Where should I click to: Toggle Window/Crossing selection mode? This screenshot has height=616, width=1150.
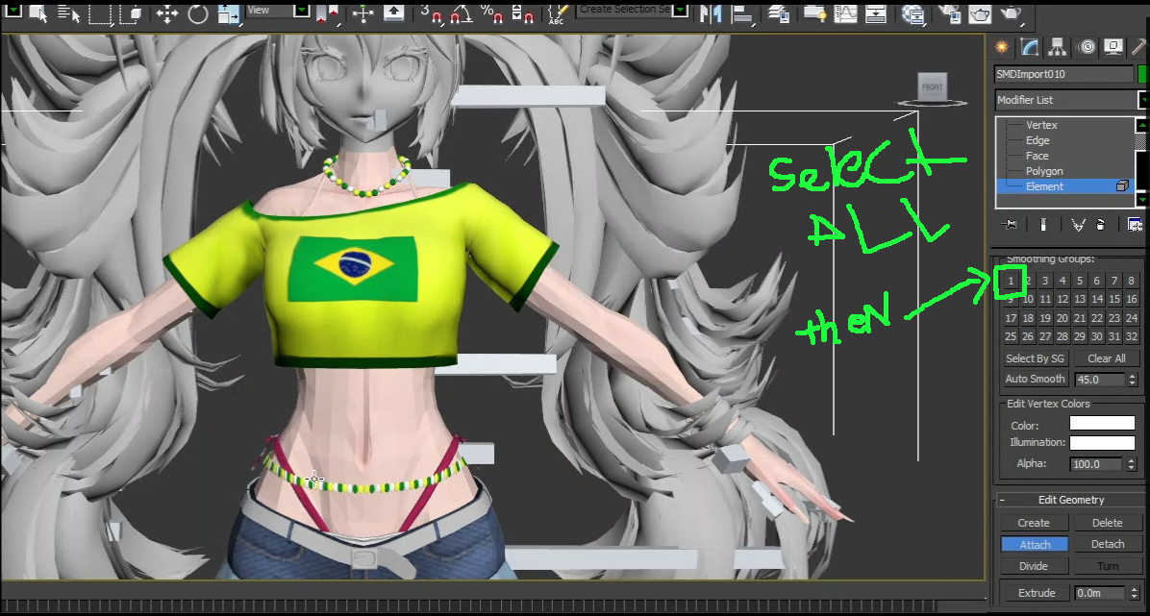coord(133,12)
